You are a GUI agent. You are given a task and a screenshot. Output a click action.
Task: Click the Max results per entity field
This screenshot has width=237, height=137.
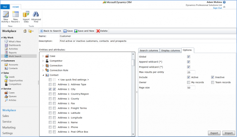191,72
